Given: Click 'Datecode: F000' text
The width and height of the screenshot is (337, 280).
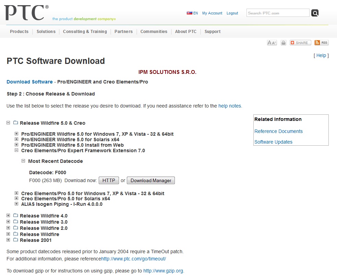Looking at the screenshot, I should click(48, 172).
